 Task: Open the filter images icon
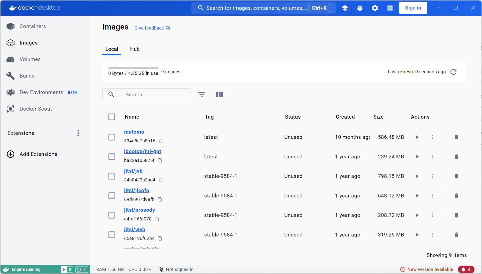point(202,94)
